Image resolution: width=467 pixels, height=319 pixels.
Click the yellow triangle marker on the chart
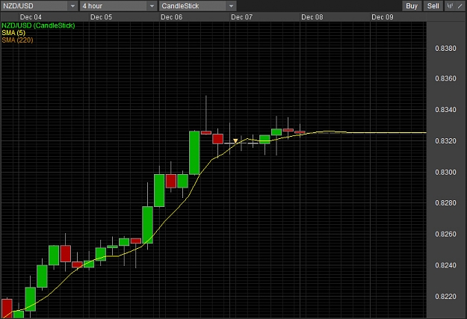[x=235, y=141]
